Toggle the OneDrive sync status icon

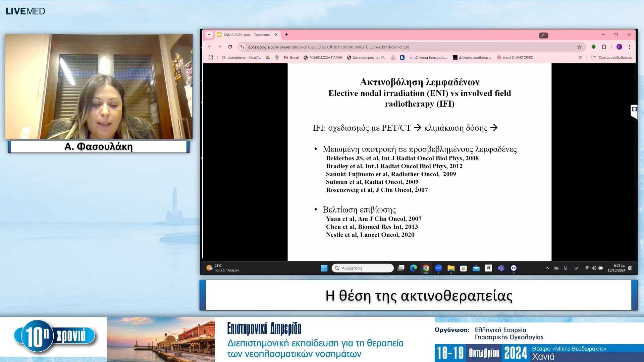point(556,268)
